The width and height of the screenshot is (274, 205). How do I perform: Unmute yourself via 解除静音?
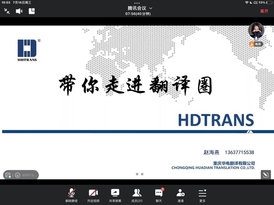tap(71, 193)
